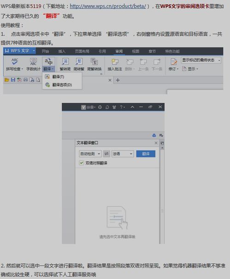The height and width of the screenshot is (279, 230).
Task: Close the current document tab
Action: click(110, 80)
